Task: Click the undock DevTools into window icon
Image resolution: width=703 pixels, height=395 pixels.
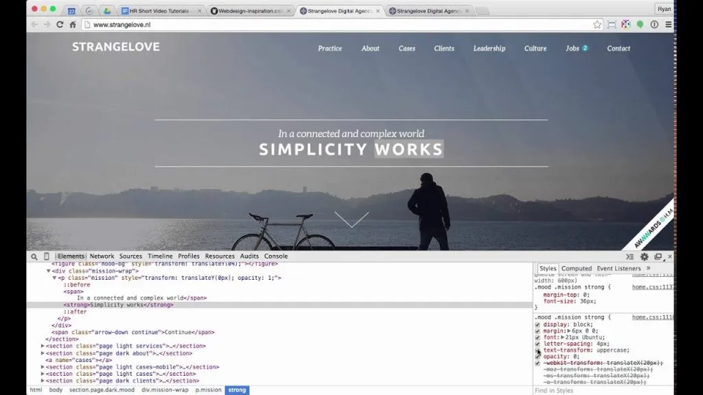Action: (x=657, y=256)
